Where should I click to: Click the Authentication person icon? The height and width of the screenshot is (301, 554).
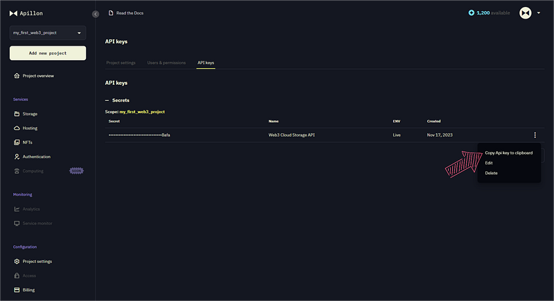pos(17,157)
